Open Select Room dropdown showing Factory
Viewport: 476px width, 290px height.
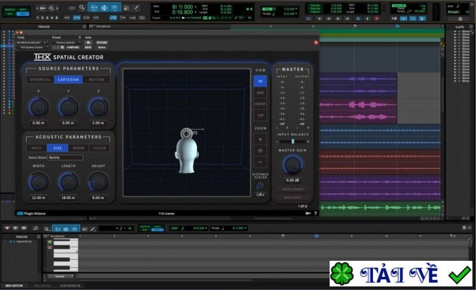pyautogui.click(x=65, y=157)
